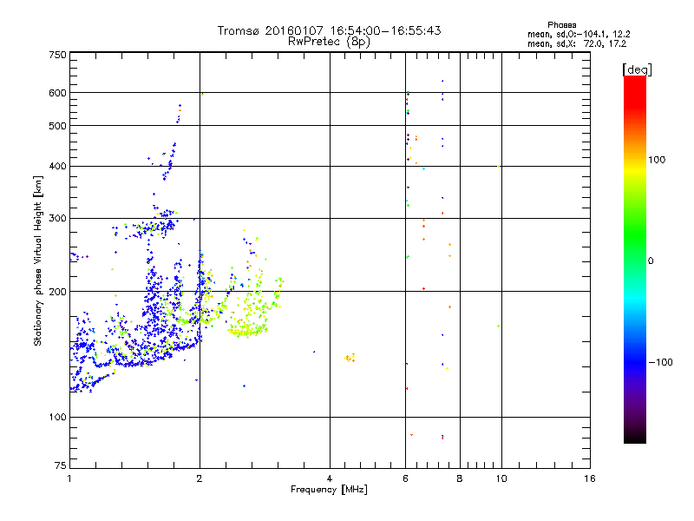
Task: Click the colorbar label '-100'
Action: (x=660, y=362)
